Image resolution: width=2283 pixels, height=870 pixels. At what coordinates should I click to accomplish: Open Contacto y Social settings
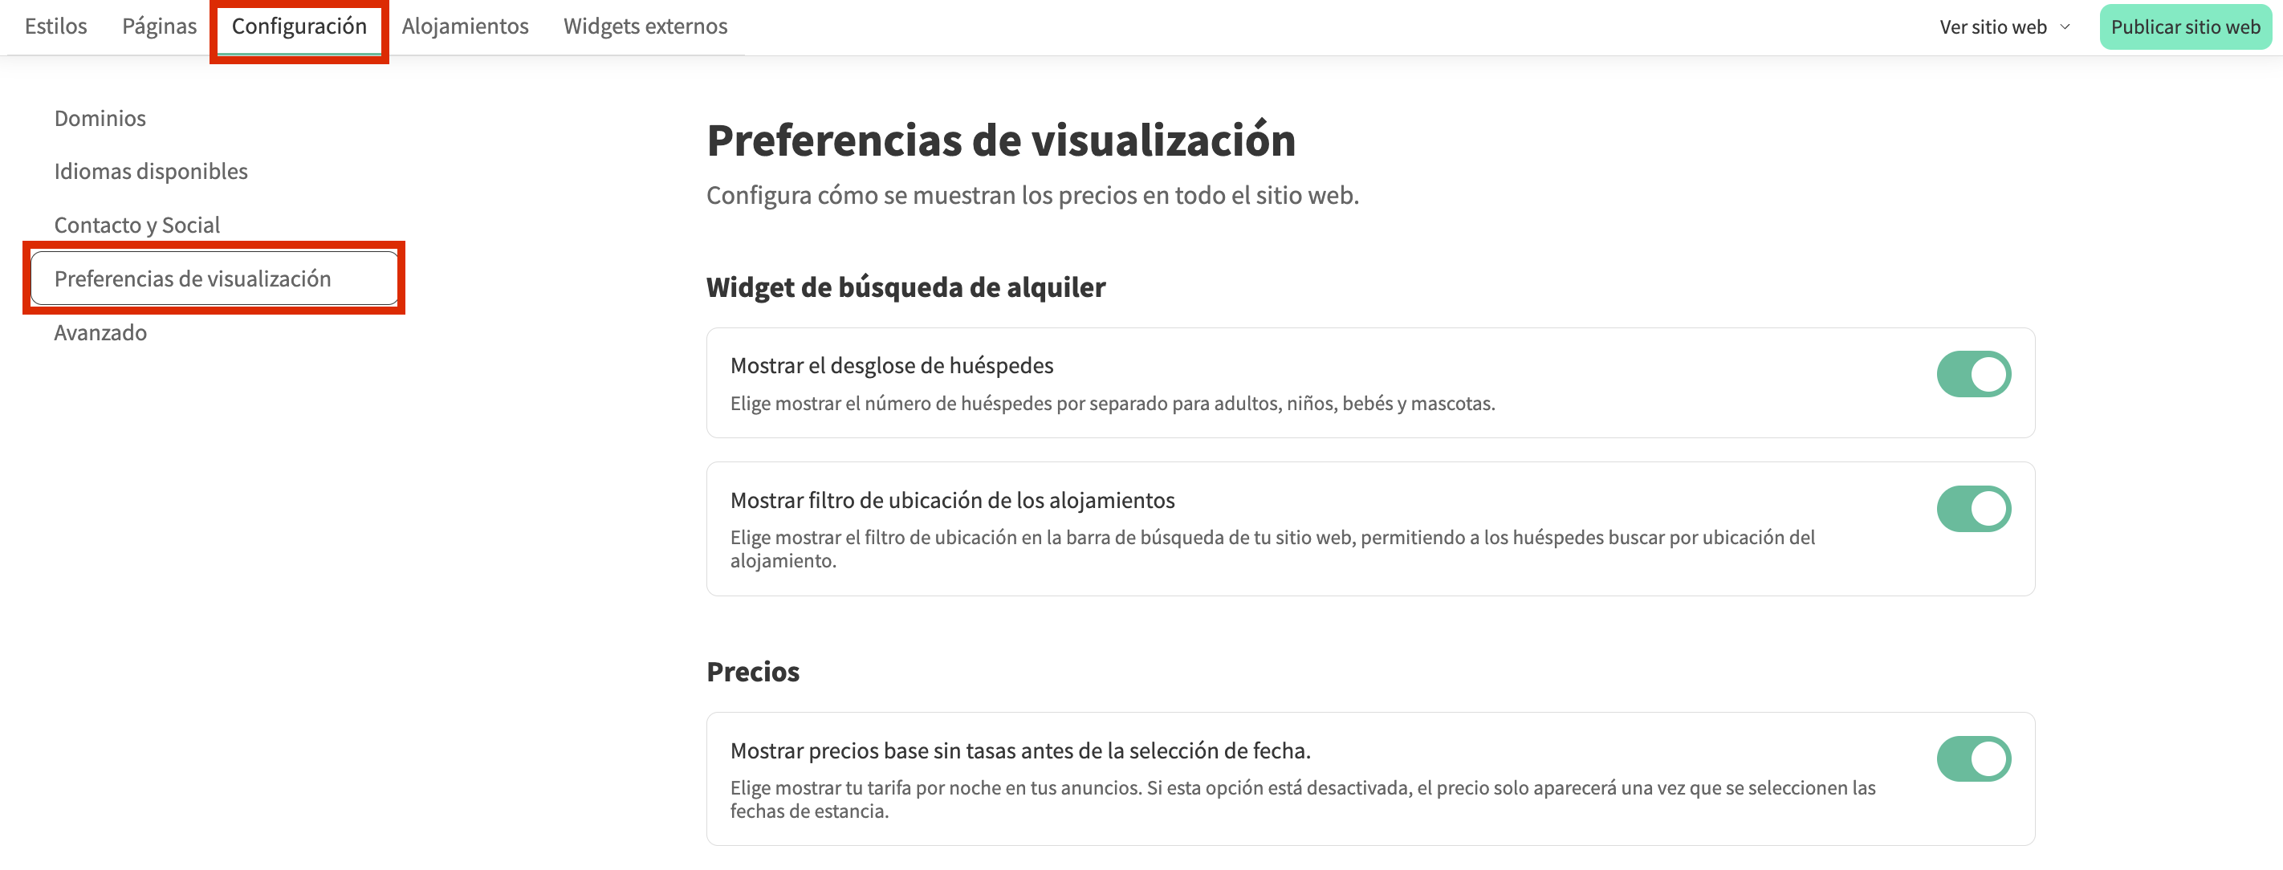pyautogui.click(x=137, y=225)
